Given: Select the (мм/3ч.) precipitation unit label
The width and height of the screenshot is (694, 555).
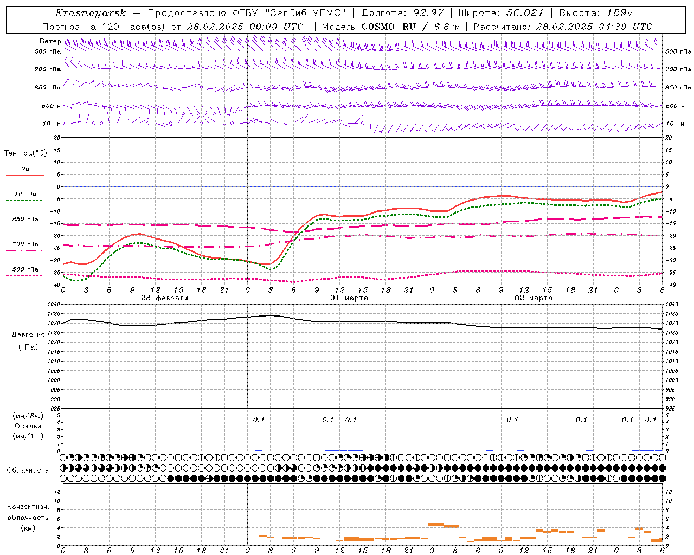Looking at the screenshot, I should click(x=28, y=416).
